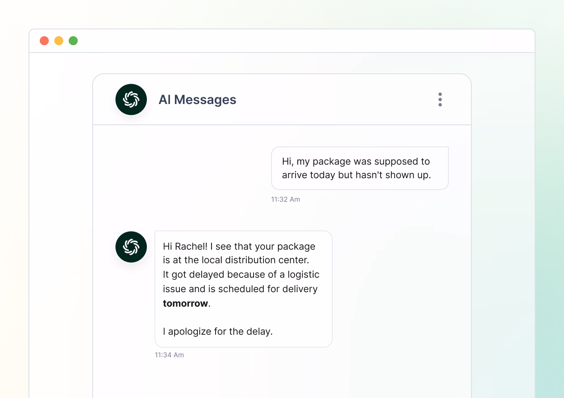Maximize the window with the green button

pos(73,41)
